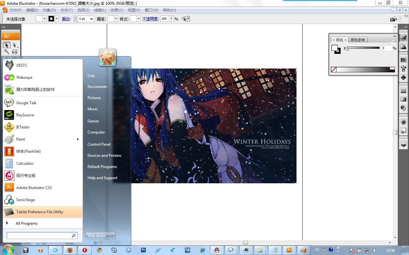Open Documents from Start menu

[97, 86]
